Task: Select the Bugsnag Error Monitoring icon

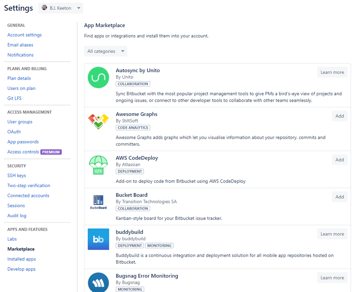Action: [x=98, y=282]
